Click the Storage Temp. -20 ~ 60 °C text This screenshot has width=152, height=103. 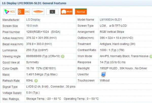coord(44,99)
